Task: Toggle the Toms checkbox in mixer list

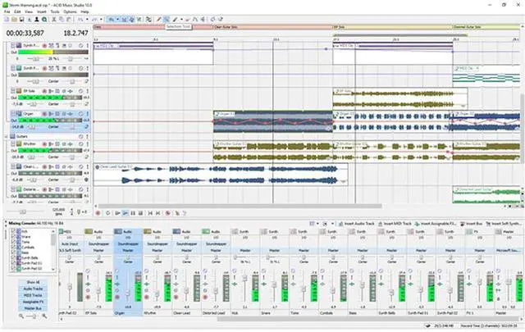Action: 13,242
